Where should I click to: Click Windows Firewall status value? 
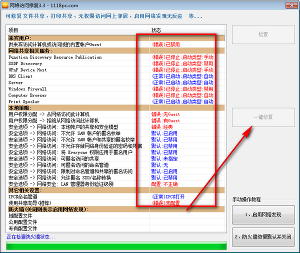182,89
